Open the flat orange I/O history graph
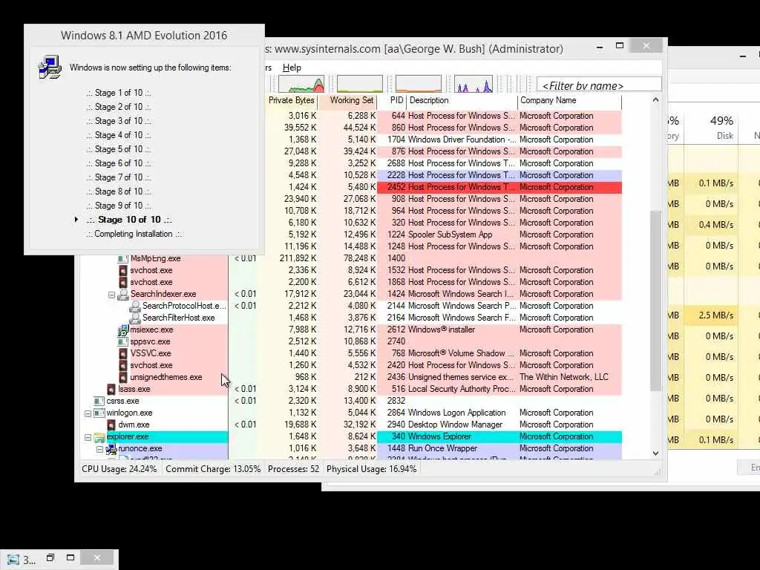Viewport: 760px width, 570px height. [419, 84]
